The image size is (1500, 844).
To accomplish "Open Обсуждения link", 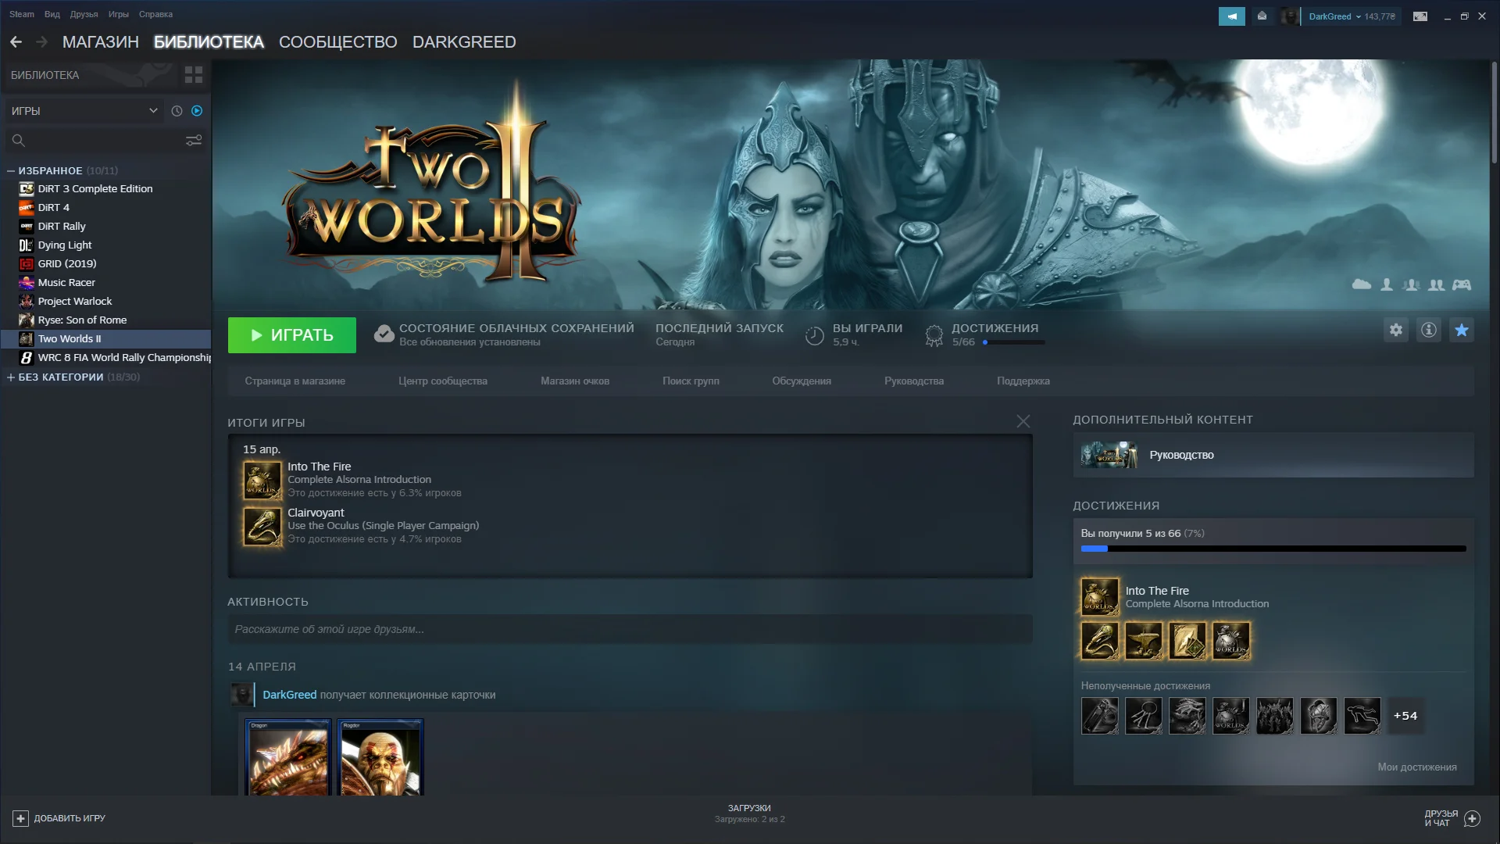I will tap(802, 381).
